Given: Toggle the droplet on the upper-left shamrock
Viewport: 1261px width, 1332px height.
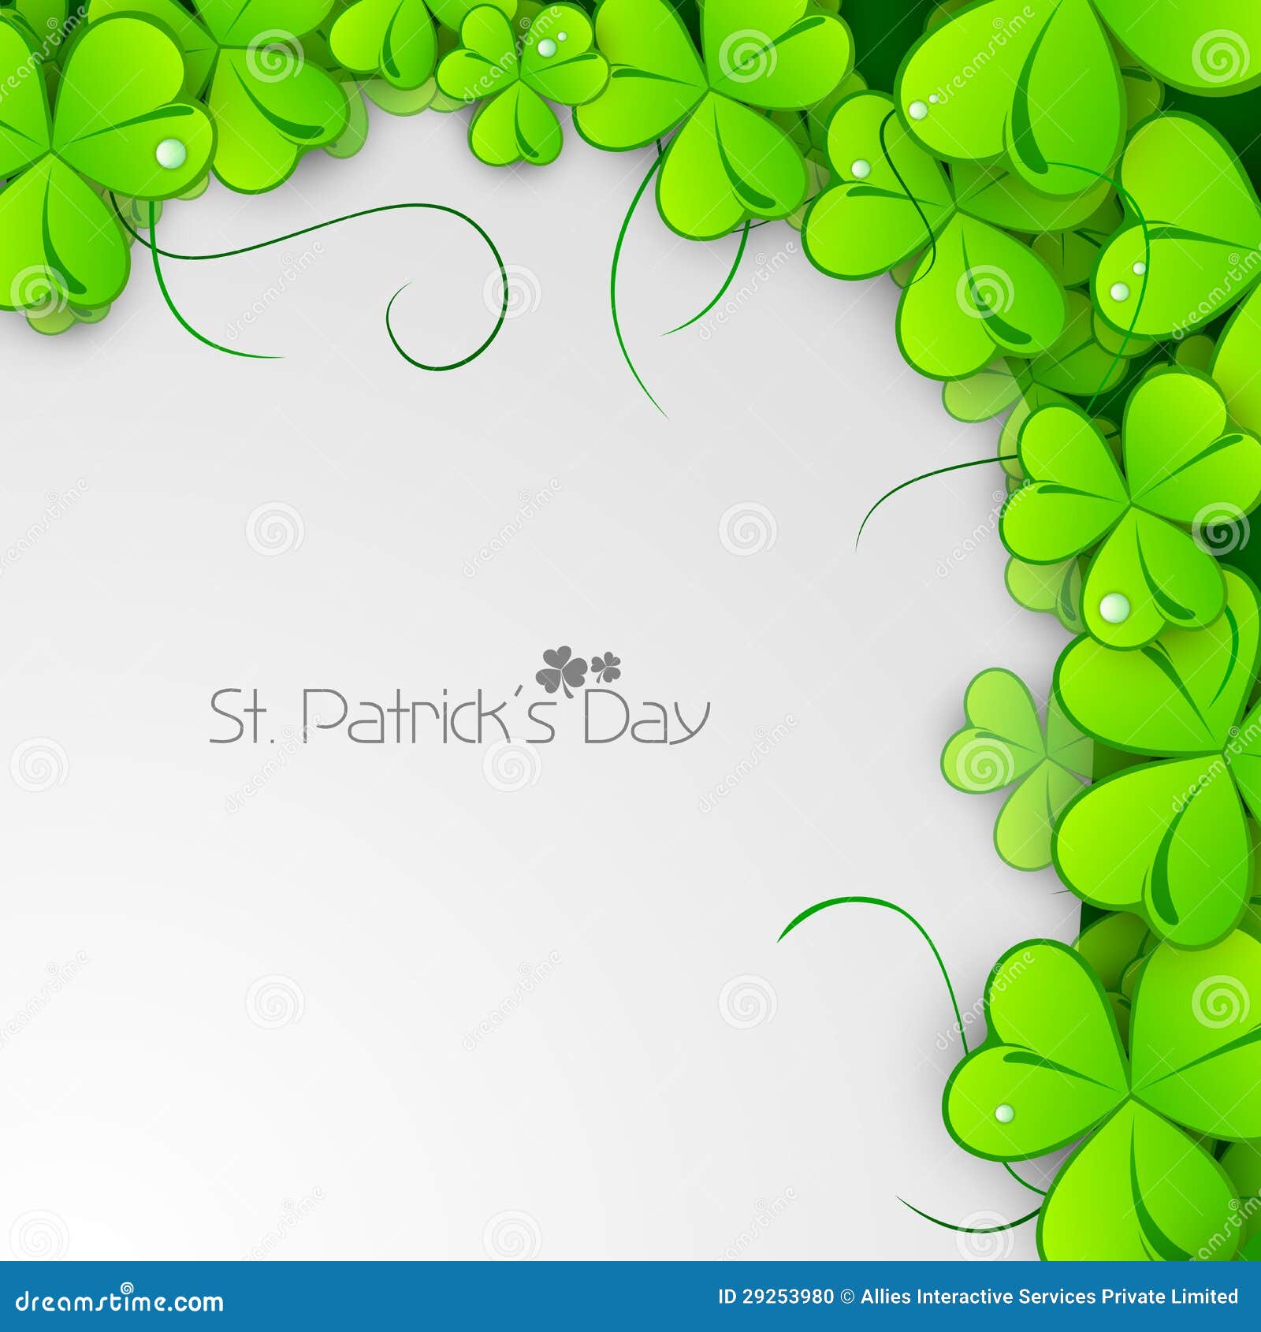Looking at the screenshot, I should click(169, 151).
